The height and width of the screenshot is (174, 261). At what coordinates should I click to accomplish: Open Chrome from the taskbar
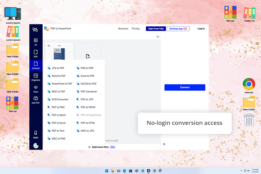pyautogui.click(x=160, y=171)
